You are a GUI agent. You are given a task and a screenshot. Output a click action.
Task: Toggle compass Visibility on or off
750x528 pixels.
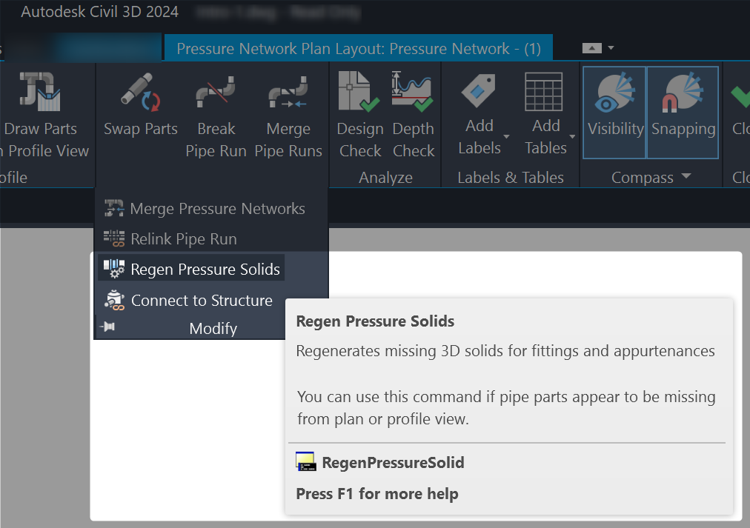point(614,113)
